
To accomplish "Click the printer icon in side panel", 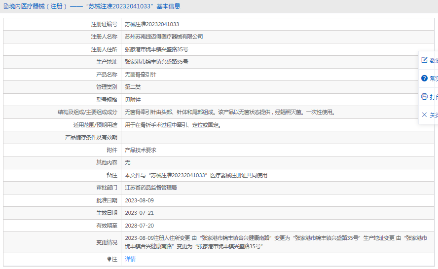I will [424, 96].
